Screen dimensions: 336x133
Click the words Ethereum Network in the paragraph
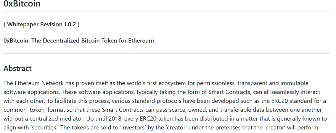click(x=39, y=83)
